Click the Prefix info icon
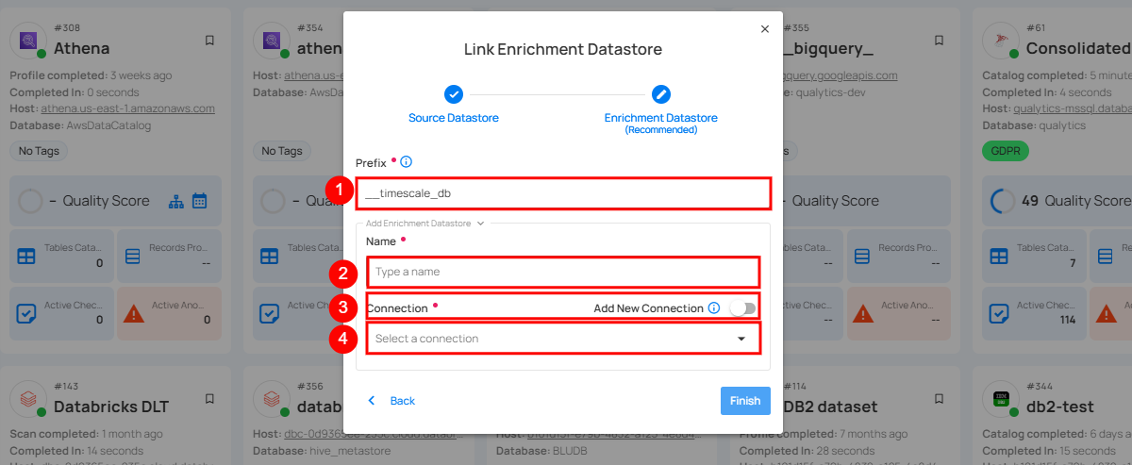The height and width of the screenshot is (465, 1132). 407,162
